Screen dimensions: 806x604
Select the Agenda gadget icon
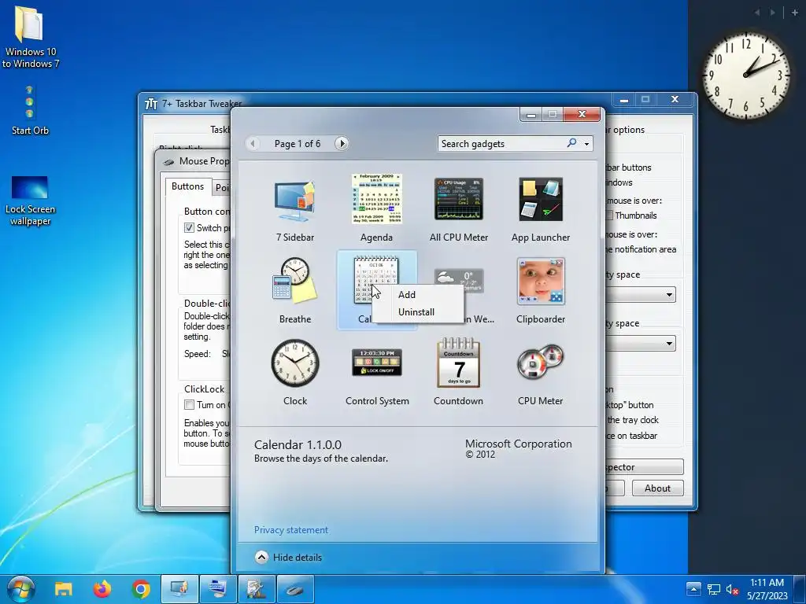pyautogui.click(x=376, y=199)
